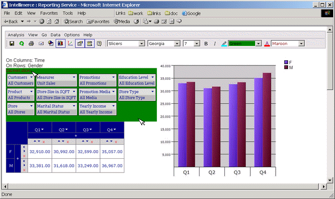Screen dimensions: 335x199
Task: Remove the M row with red X
Action: [x=24, y=170]
